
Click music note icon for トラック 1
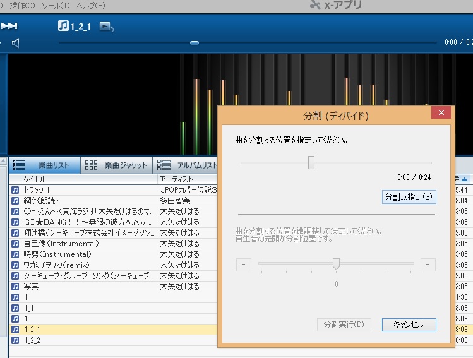point(15,190)
